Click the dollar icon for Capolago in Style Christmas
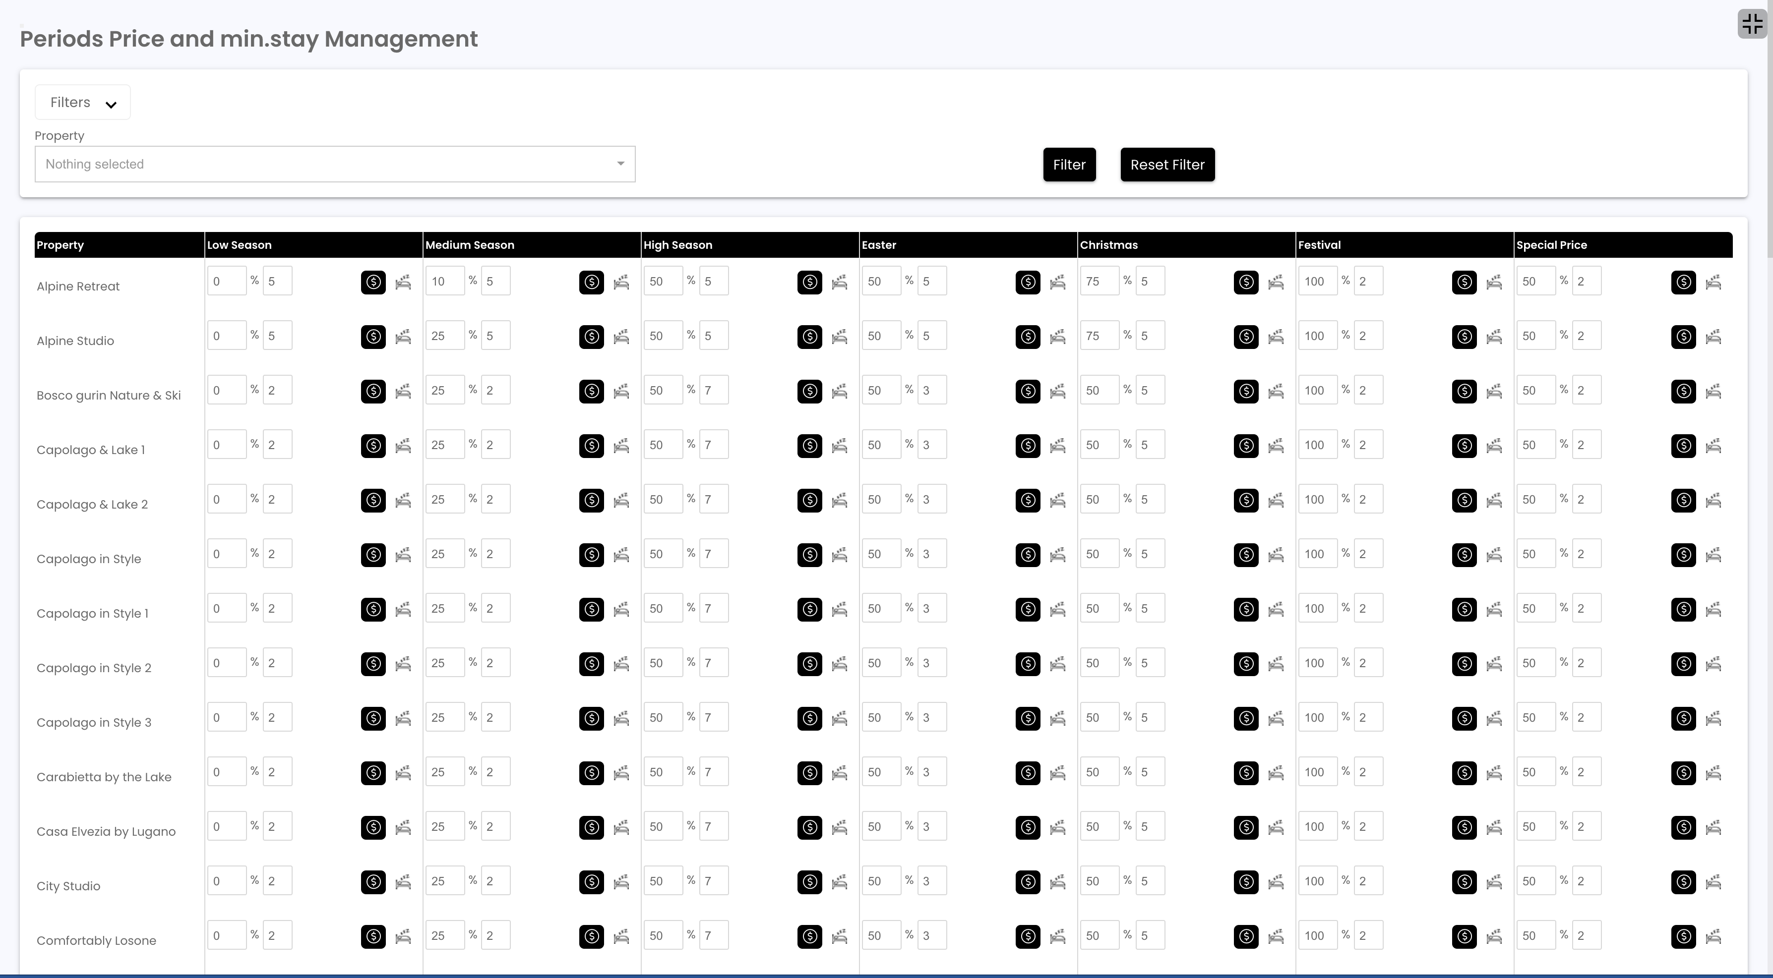This screenshot has width=1773, height=978. pos(1246,554)
